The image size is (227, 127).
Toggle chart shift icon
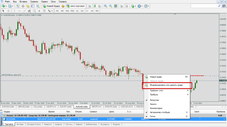127,6
